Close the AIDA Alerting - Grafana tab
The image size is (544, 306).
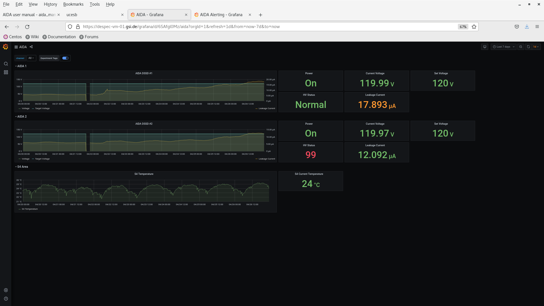pos(250,15)
